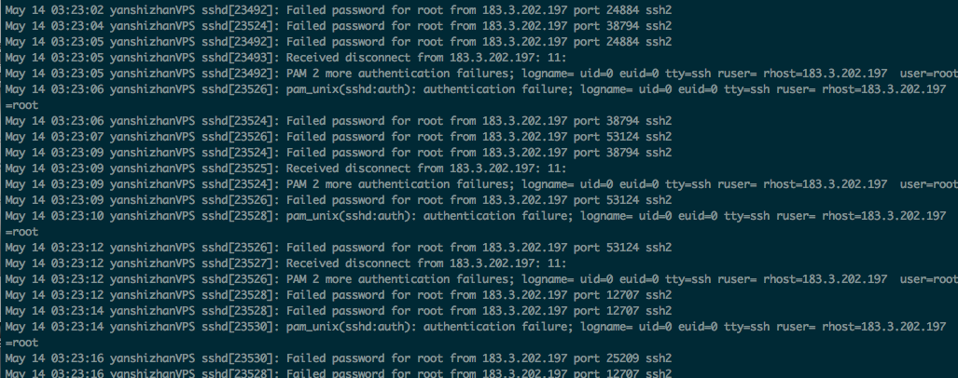Click the hostname yanshizhanVPS in the first line
This screenshot has width=958, height=378.
[x=151, y=10]
